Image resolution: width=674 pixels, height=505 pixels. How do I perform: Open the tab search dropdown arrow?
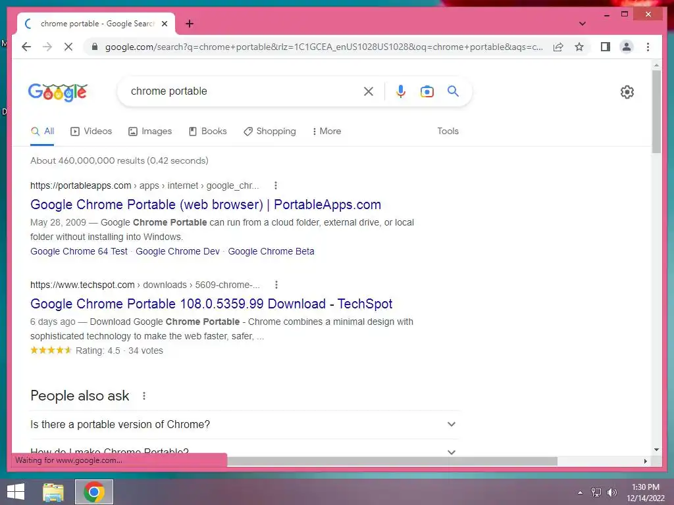tap(582, 24)
